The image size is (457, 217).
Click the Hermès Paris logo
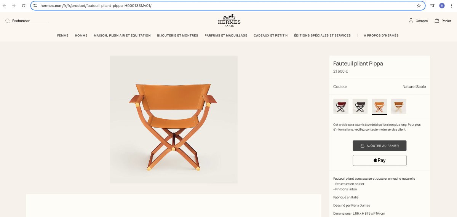click(229, 21)
